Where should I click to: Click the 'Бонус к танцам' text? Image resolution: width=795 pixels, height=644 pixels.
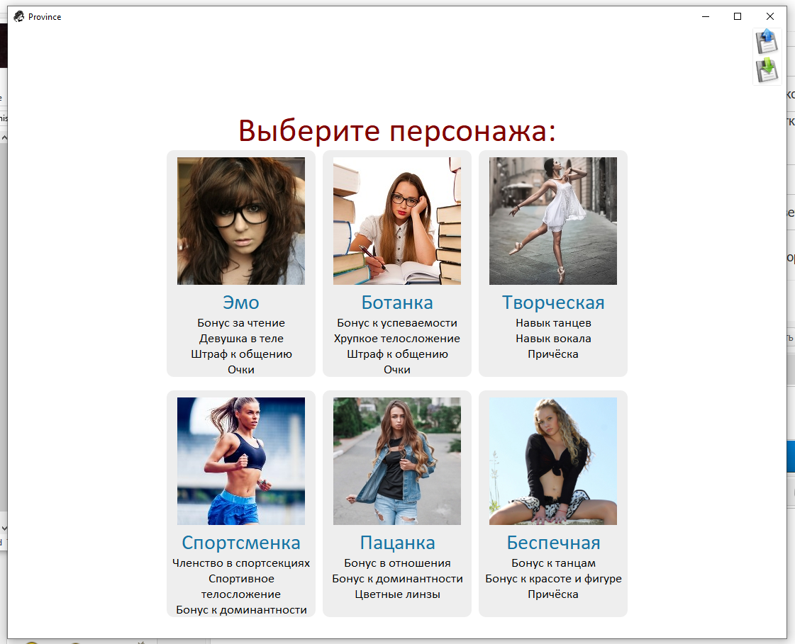click(553, 563)
